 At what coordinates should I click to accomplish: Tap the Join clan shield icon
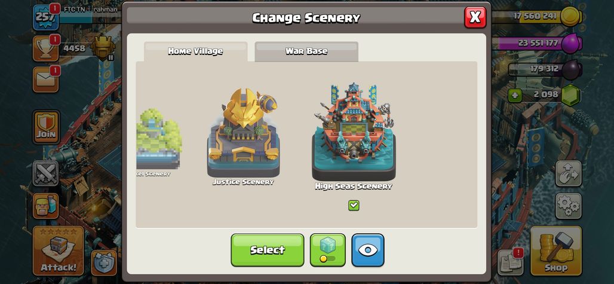[x=46, y=127]
